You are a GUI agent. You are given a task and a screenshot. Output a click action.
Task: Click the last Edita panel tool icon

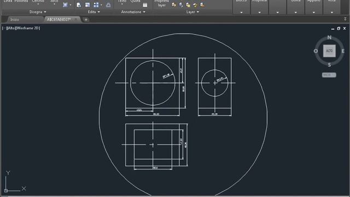pos(108,5)
